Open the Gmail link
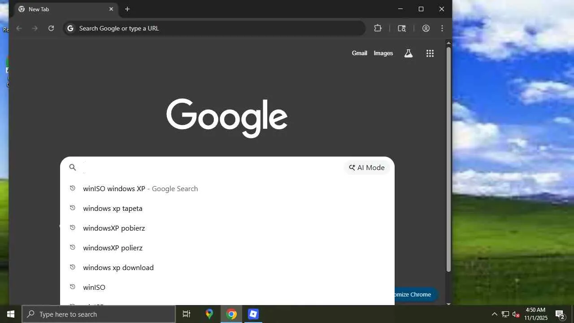This screenshot has width=574, height=323. pyautogui.click(x=360, y=53)
